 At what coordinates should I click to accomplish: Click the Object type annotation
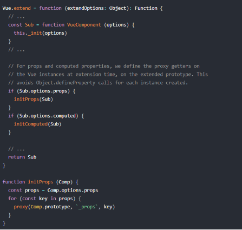[117, 8]
